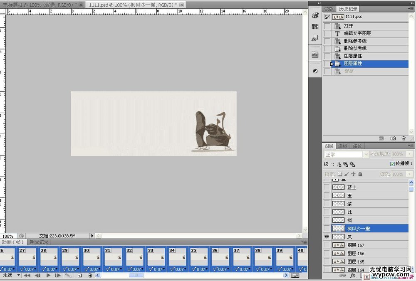The height and width of the screenshot is (281, 416).
Task: Click the Mini Bridge Mb icon
Action: coord(315,54)
